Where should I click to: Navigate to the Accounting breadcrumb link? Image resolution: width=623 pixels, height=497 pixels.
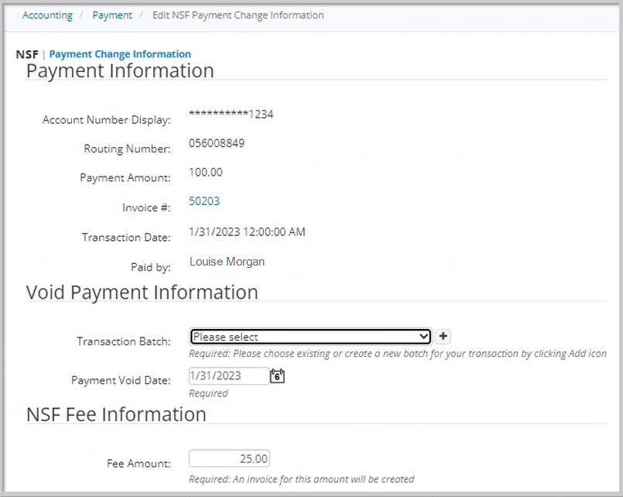[47, 15]
